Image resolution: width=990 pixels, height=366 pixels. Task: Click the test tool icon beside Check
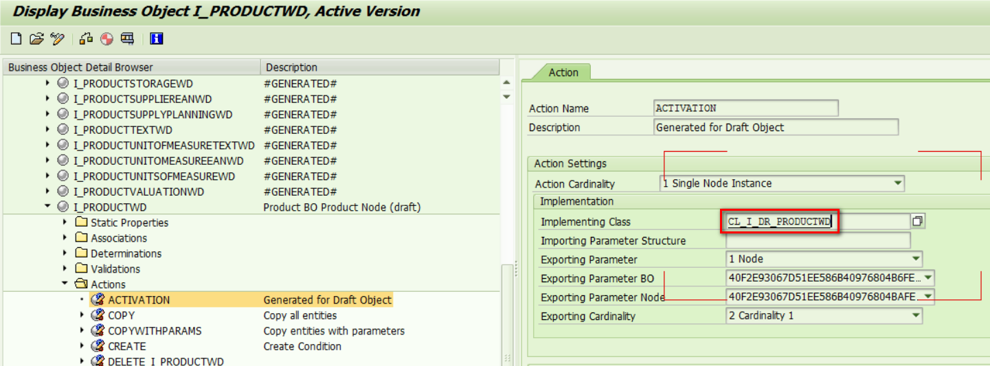click(x=127, y=39)
